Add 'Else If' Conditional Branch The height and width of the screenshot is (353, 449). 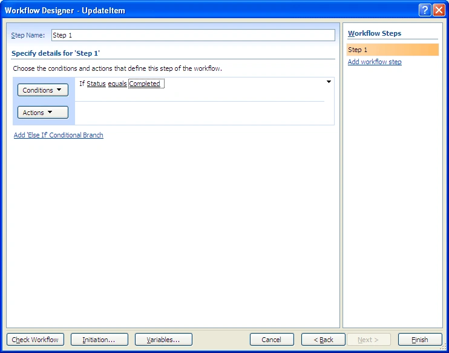[59, 135]
